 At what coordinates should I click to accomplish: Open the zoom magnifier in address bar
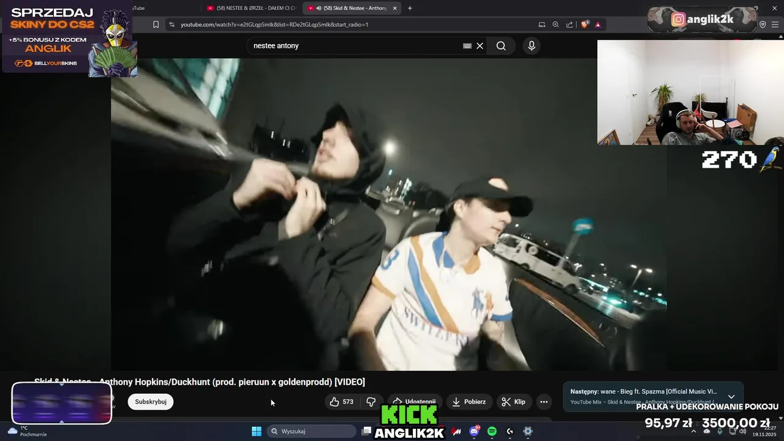(x=556, y=24)
